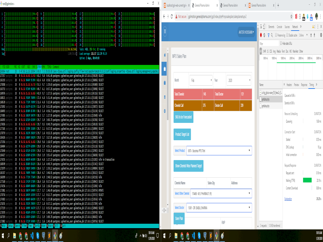323x242 pixels.
Task: Filter network requests by Doc
Action: point(287,51)
